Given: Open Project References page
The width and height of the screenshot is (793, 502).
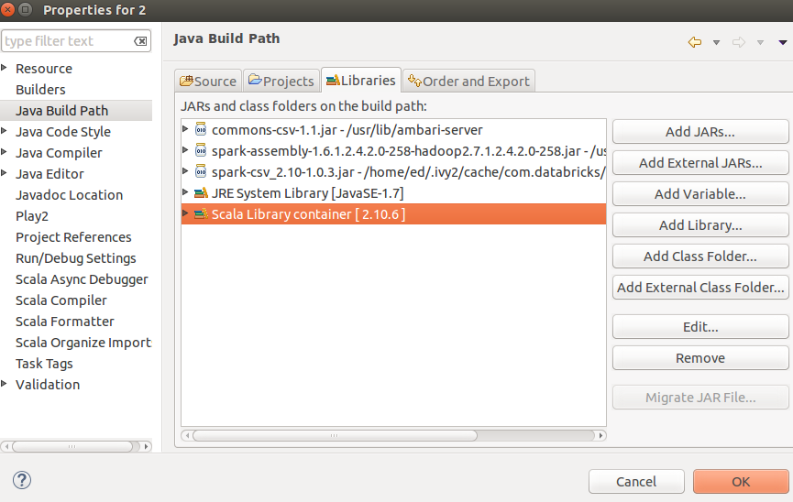Looking at the screenshot, I should pos(73,237).
